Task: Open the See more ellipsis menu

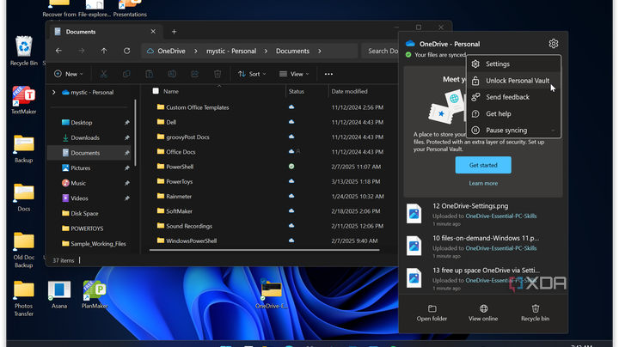Action: tap(328, 74)
